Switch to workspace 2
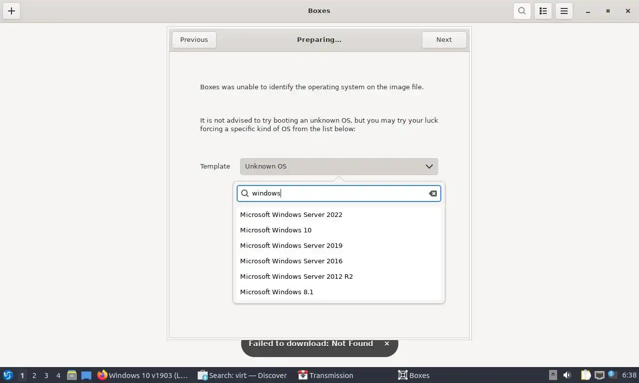This screenshot has width=639, height=383. coord(34,376)
